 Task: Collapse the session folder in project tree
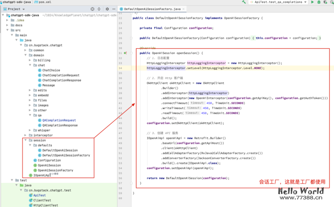pyautogui.click(x=26, y=140)
